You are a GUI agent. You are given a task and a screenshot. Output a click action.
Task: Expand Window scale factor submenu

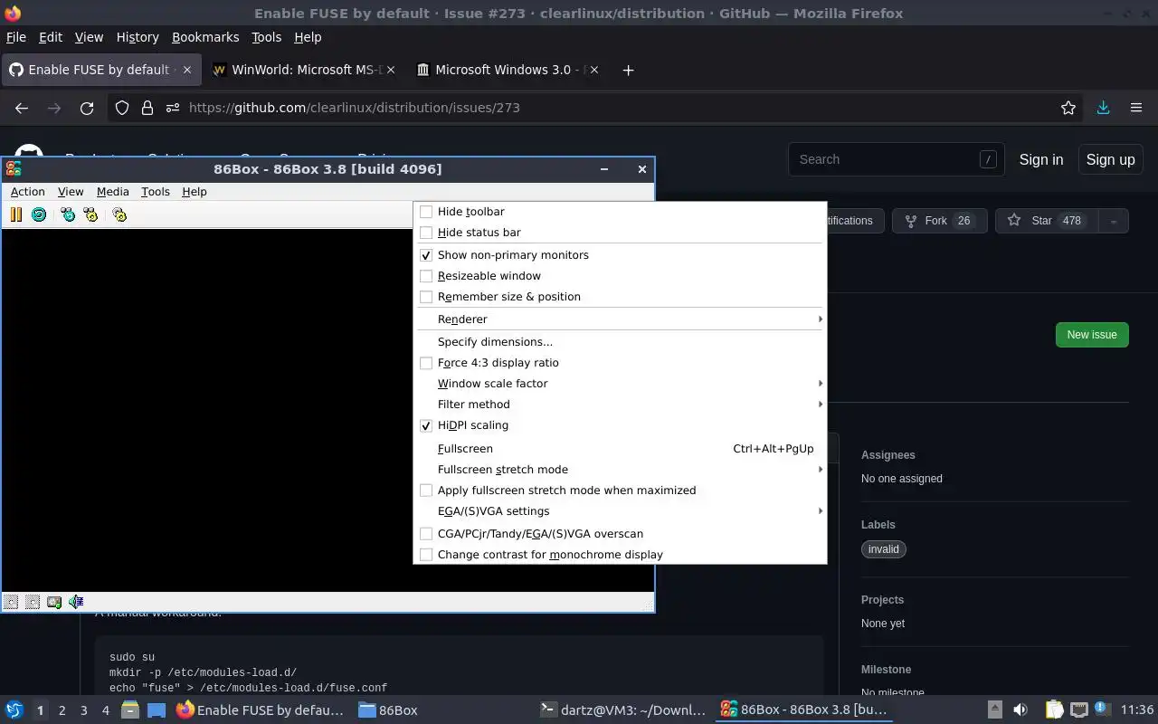620,384
